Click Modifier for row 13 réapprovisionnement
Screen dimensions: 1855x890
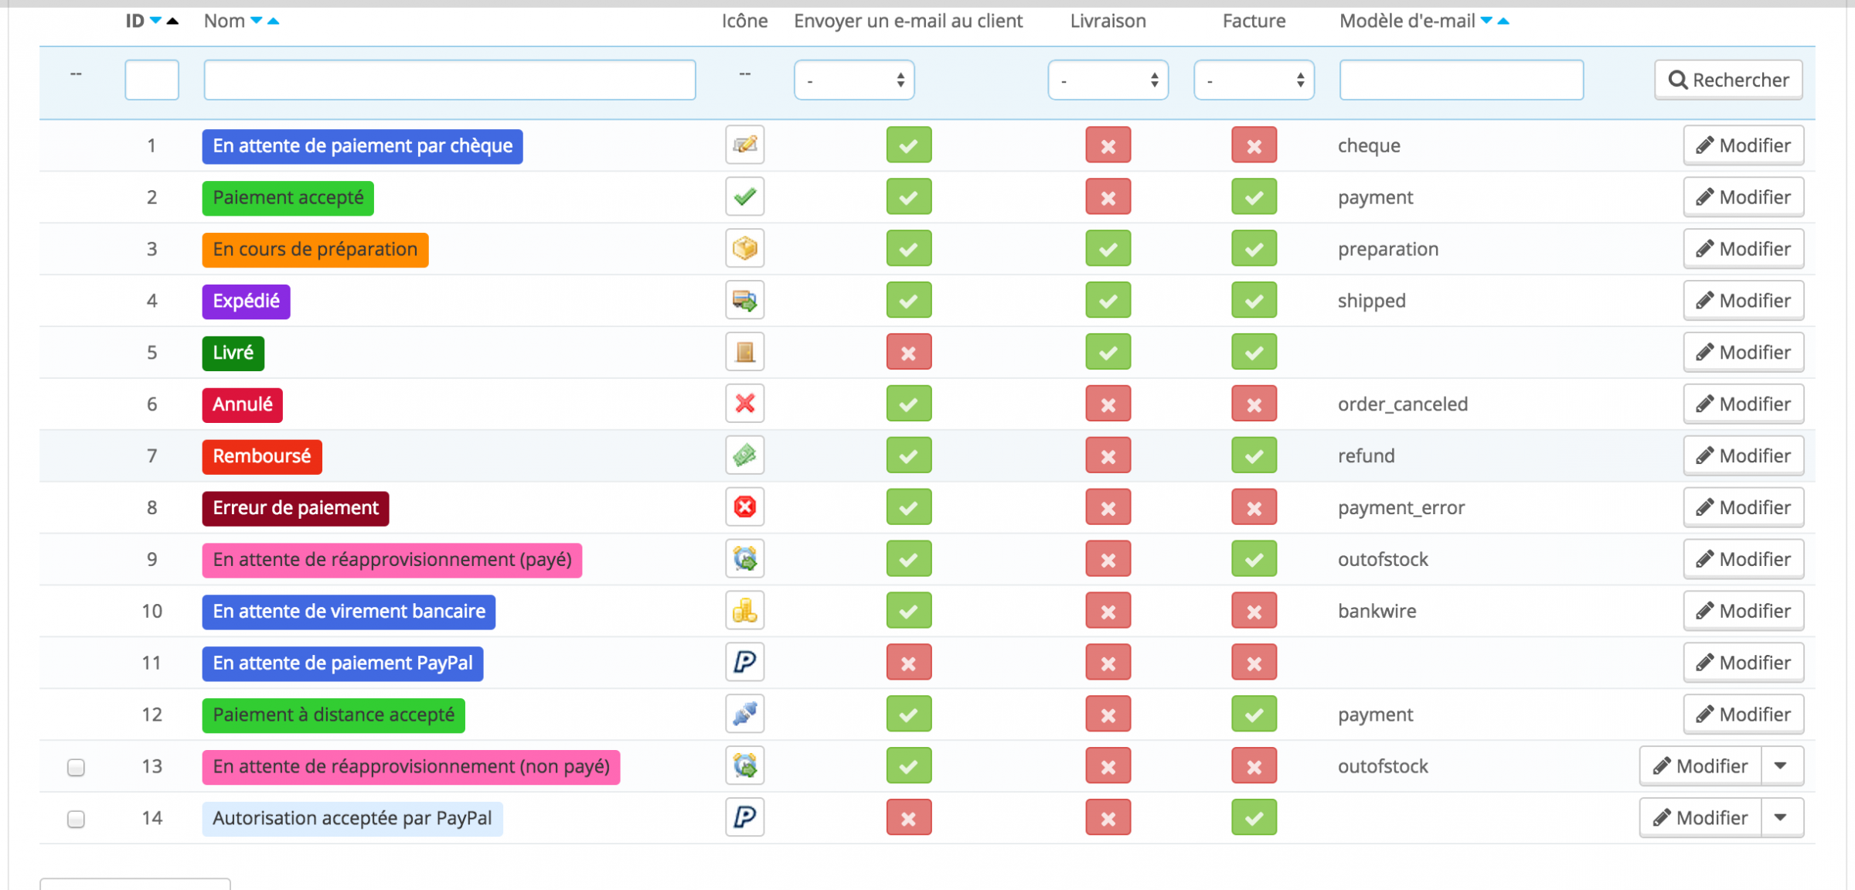click(1700, 766)
